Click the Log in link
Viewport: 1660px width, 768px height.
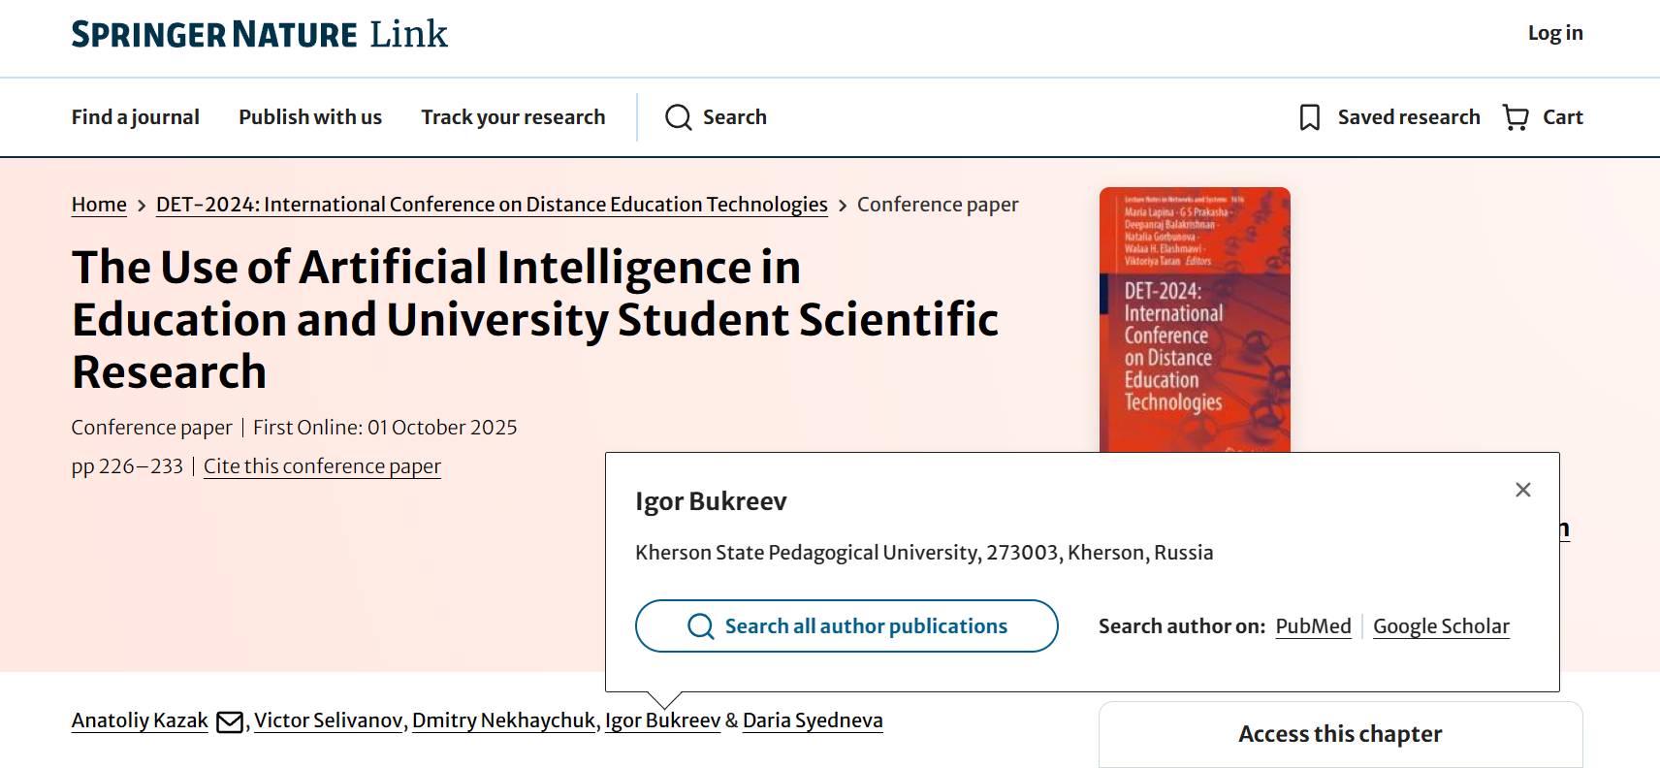[1554, 33]
